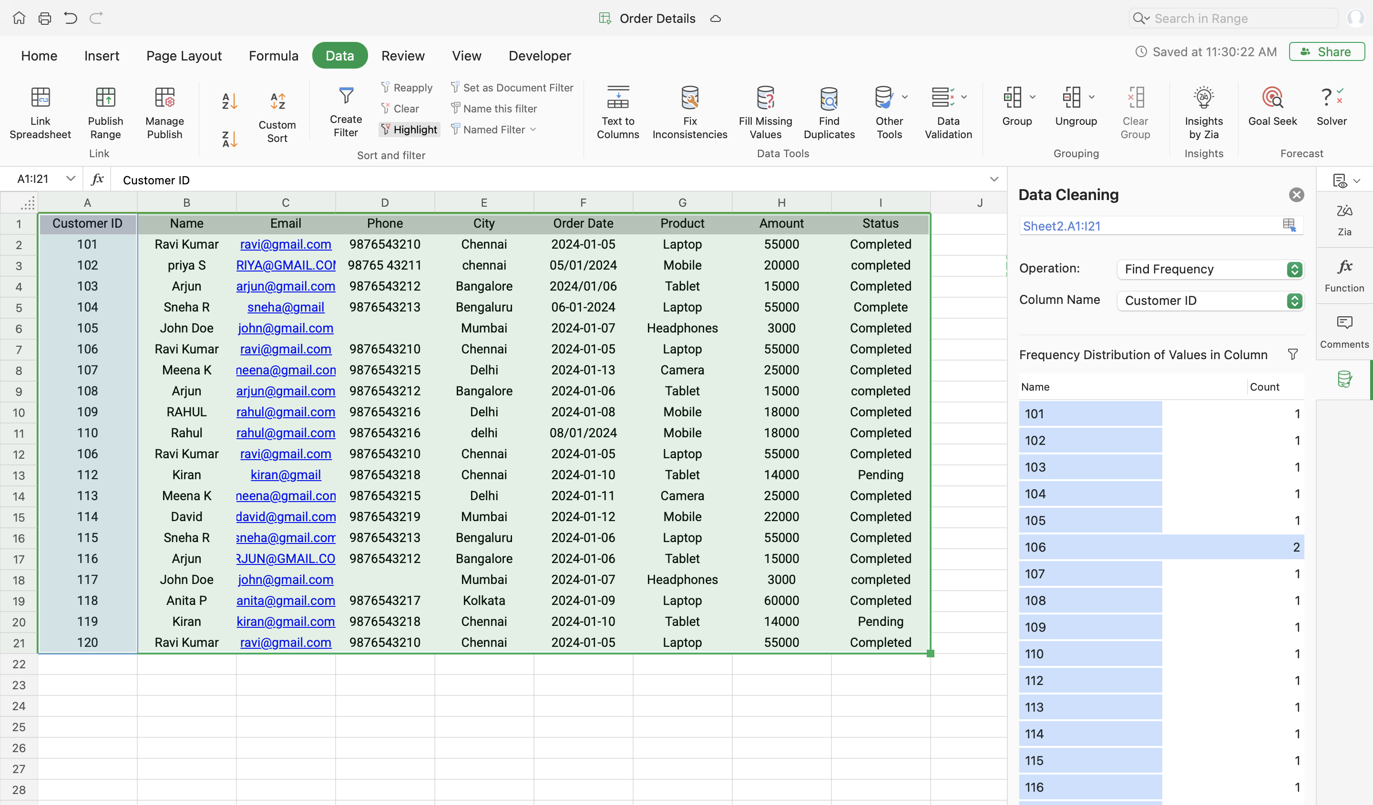The width and height of the screenshot is (1373, 805).
Task: Click the Find Duplicates icon
Action: (x=829, y=99)
